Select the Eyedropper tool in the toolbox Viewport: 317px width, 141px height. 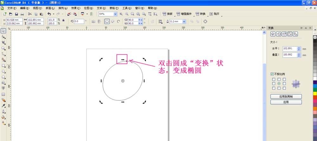pyautogui.click(x=3, y=106)
